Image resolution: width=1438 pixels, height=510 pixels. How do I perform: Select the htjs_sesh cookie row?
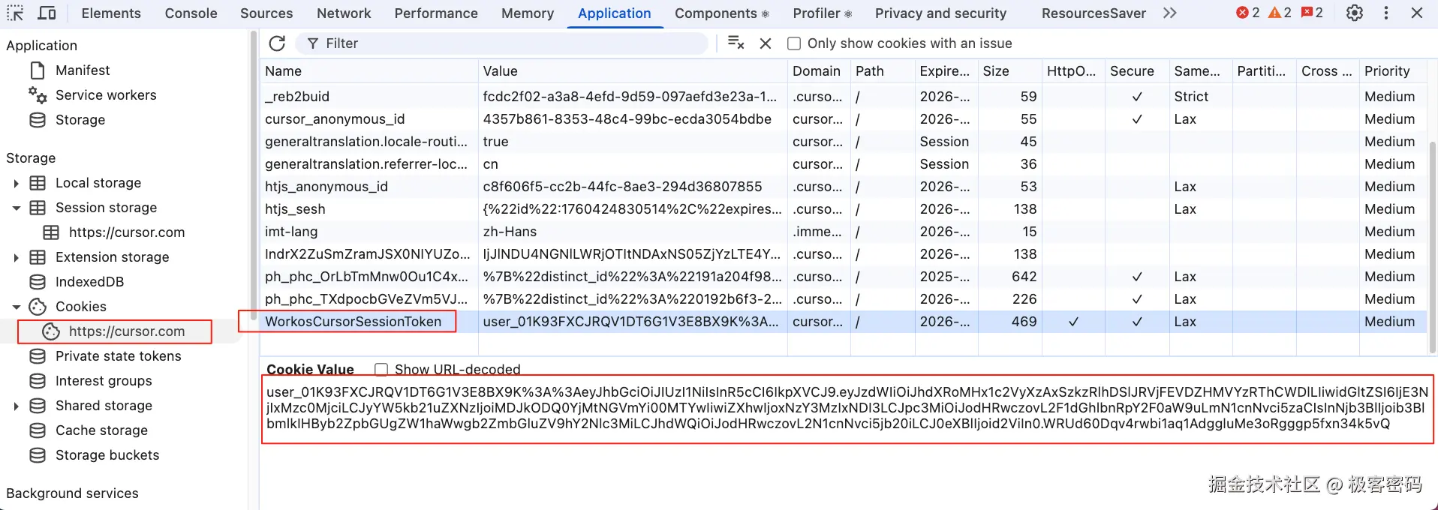tap(844, 209)
